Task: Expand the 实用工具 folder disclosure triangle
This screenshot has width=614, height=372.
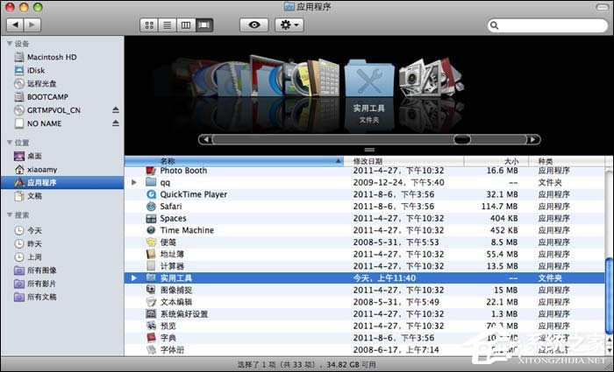Action: (x=133, y=278)
